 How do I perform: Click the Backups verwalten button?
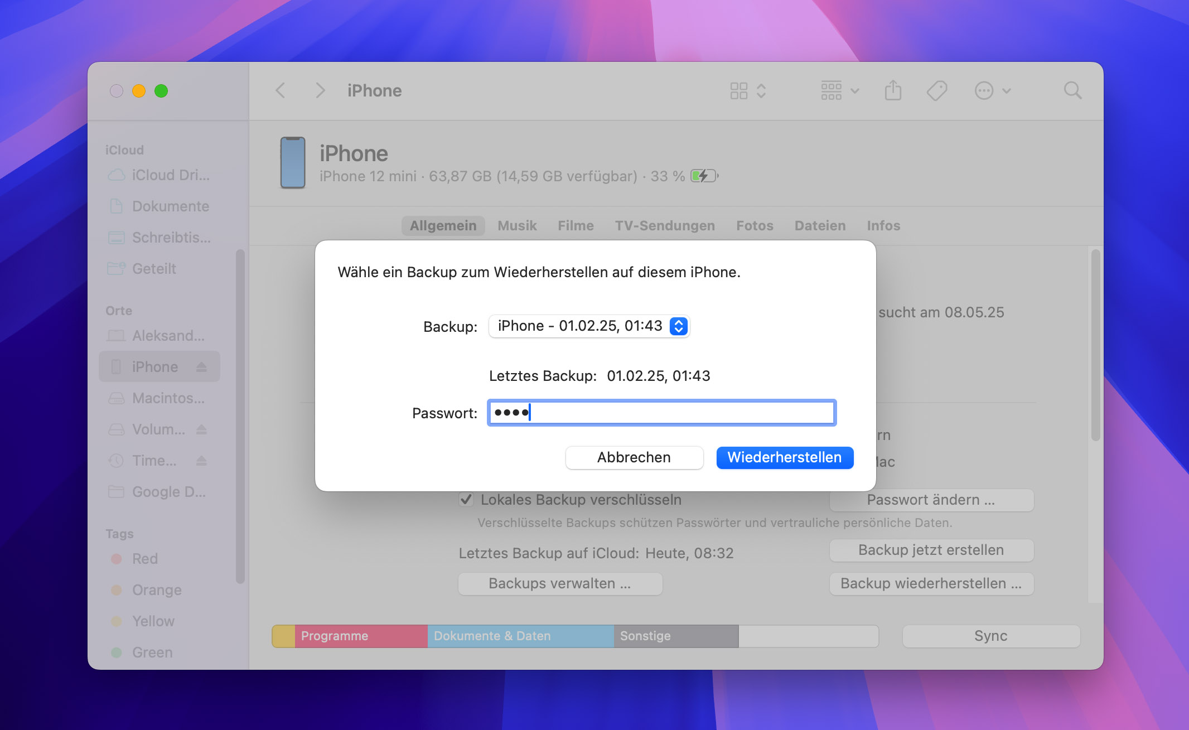(560, 583)
